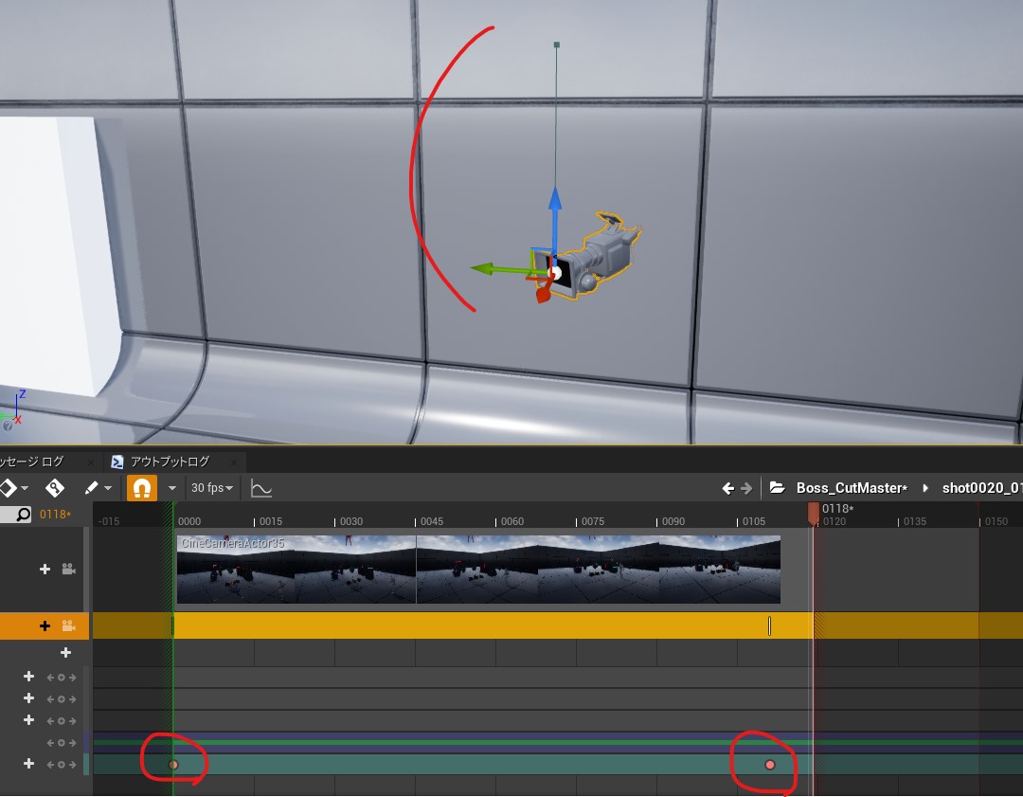The height and width of the screenshot is (797, 1023).
Task: Expand the keyframe options dropdown arrow
Action: (x=25, y=488)
